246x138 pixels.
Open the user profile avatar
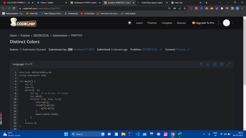click(x=226, y=23)
